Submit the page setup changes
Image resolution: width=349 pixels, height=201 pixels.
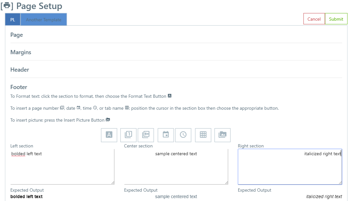pos(336,19)
